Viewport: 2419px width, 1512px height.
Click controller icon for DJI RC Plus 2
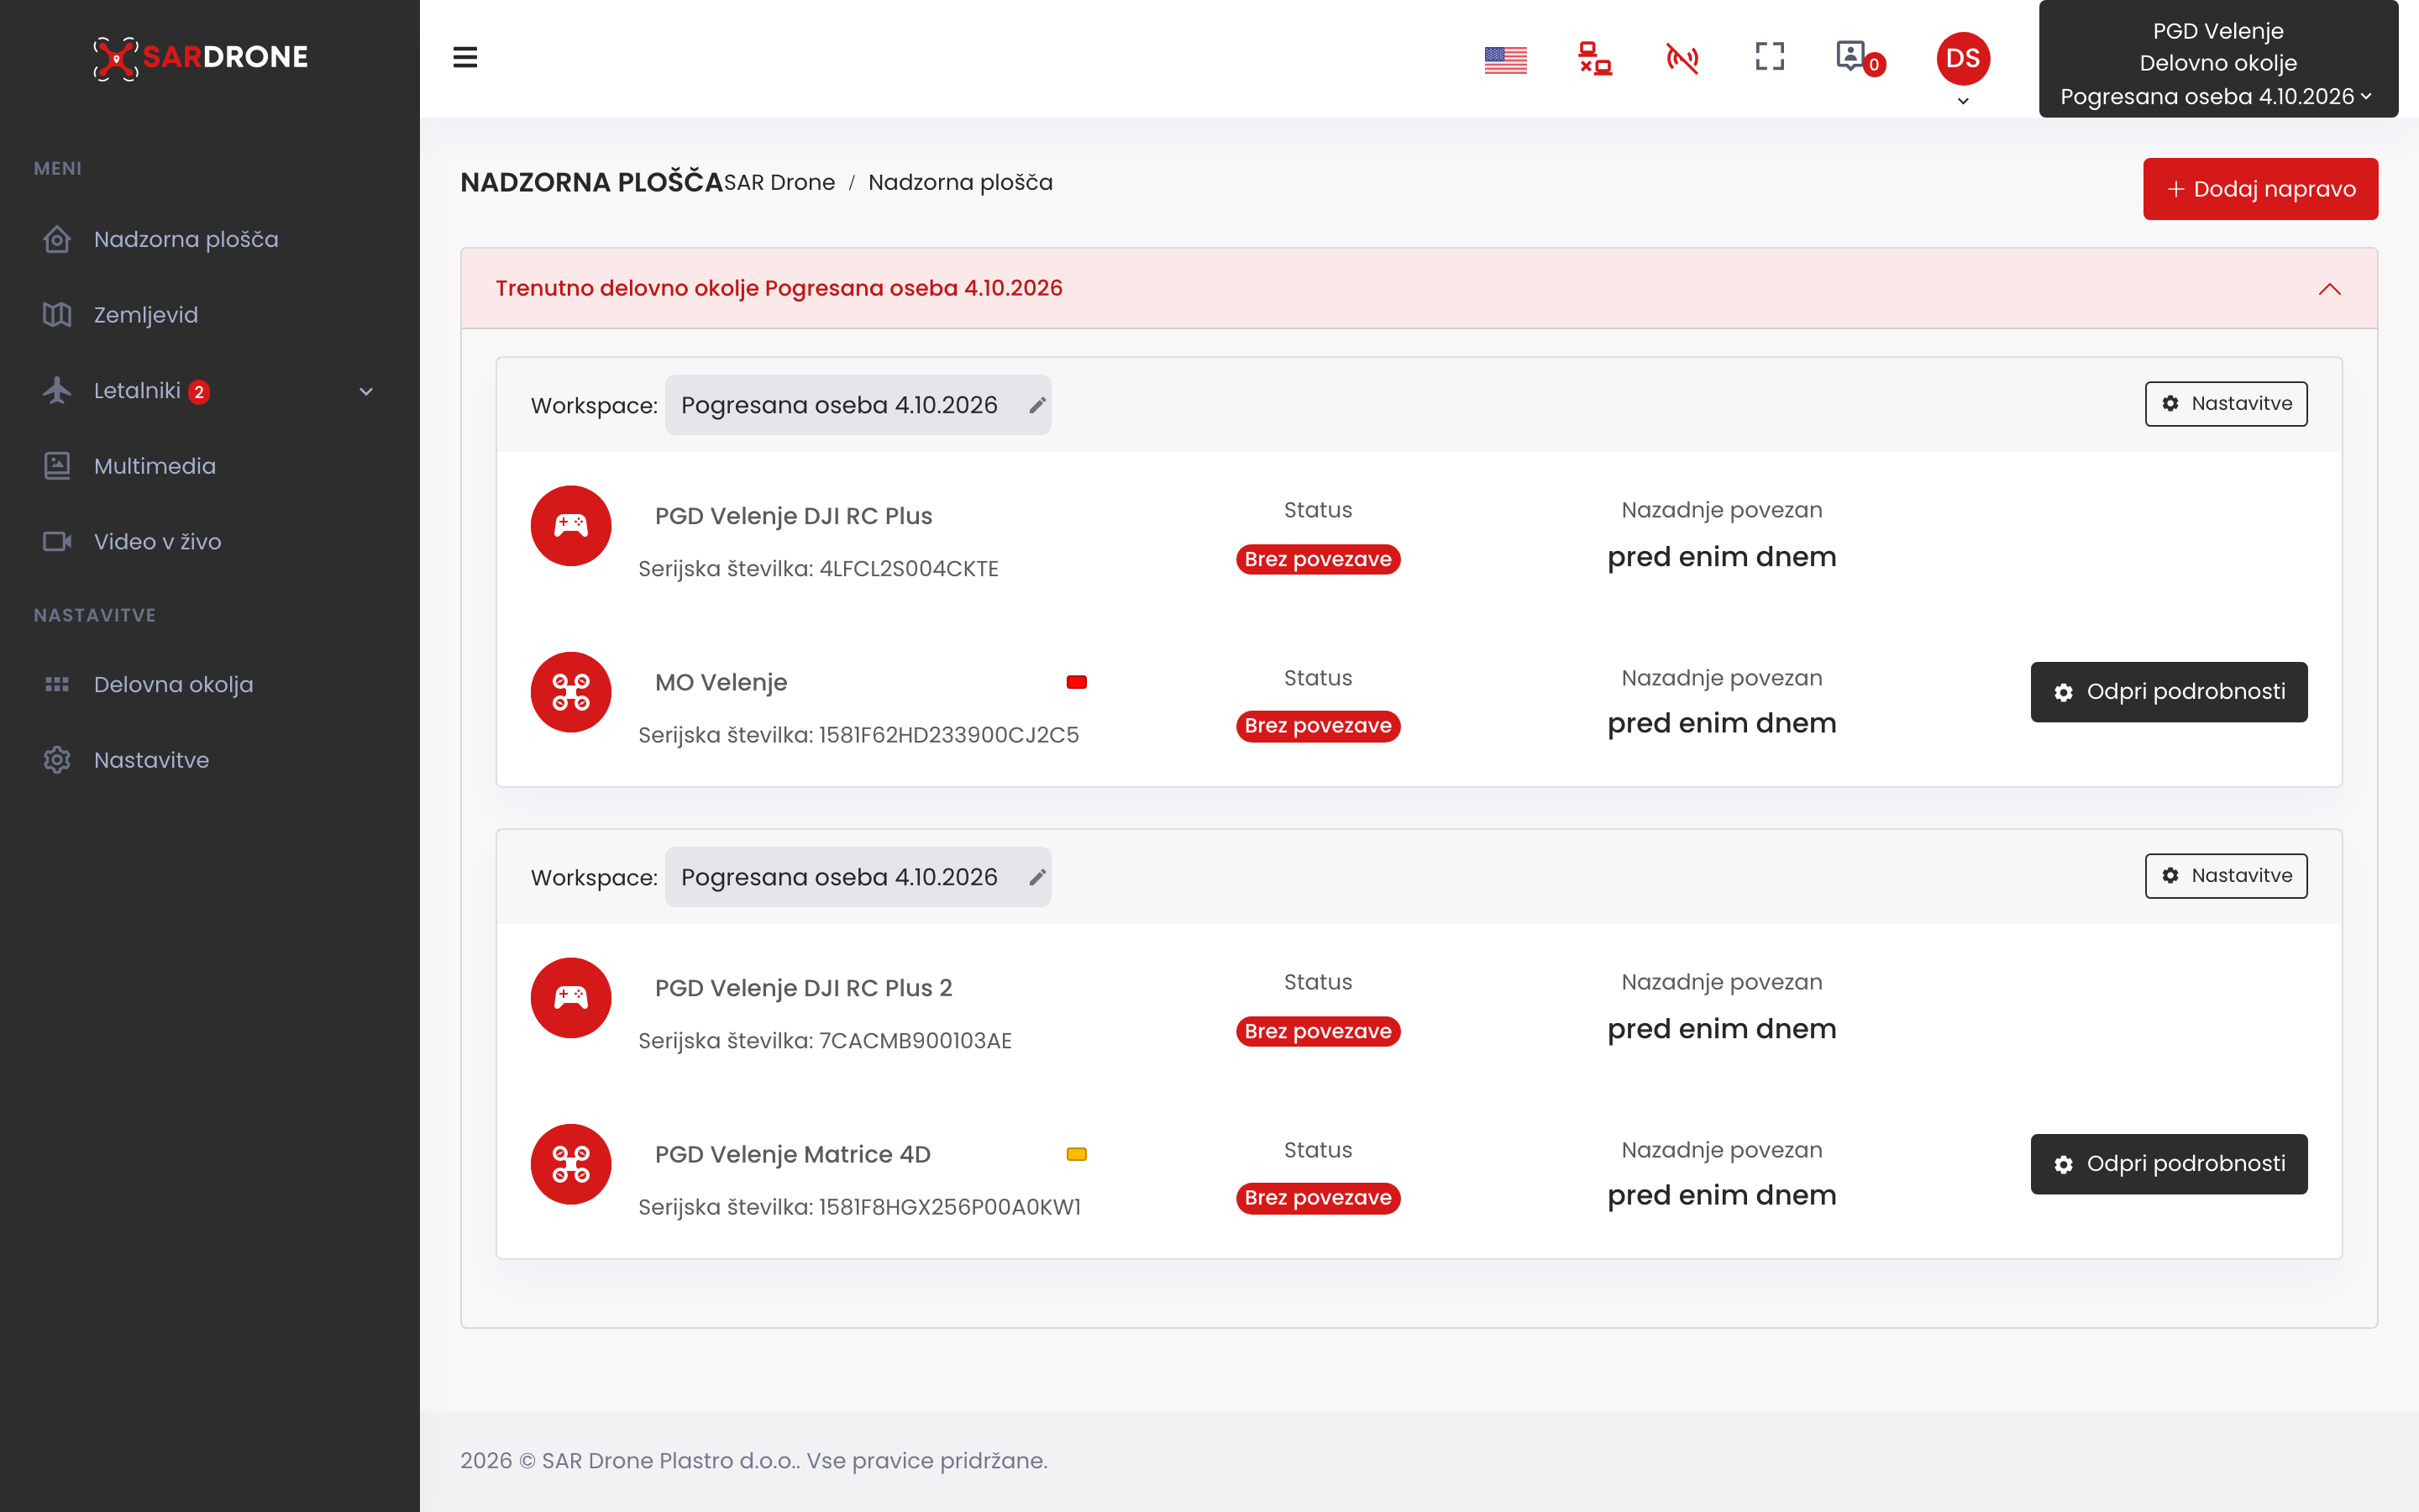571,998
